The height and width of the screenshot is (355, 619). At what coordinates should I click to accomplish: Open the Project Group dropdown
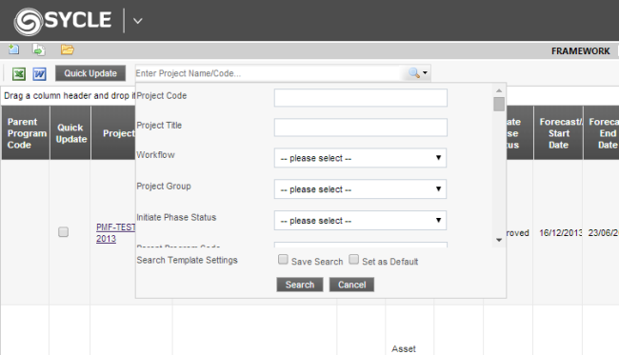pos(360,189)
